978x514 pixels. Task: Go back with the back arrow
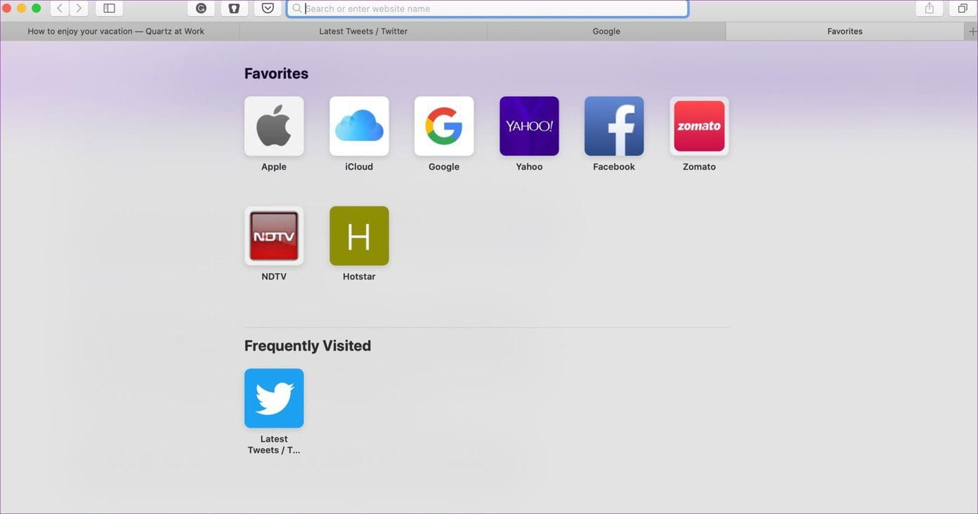60,8
